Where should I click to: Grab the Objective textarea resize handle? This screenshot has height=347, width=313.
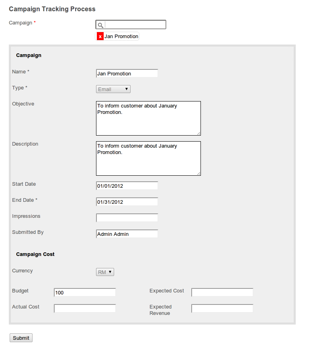[x=198, y=133]
